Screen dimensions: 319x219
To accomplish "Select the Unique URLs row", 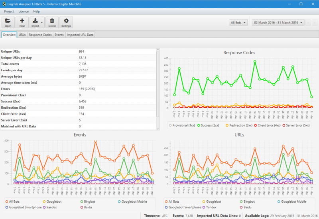I will (x=78, y=51).
